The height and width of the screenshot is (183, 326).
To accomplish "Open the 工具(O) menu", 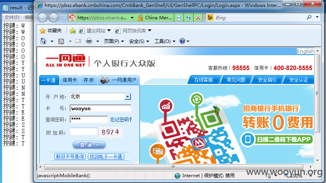I will 165,41.
